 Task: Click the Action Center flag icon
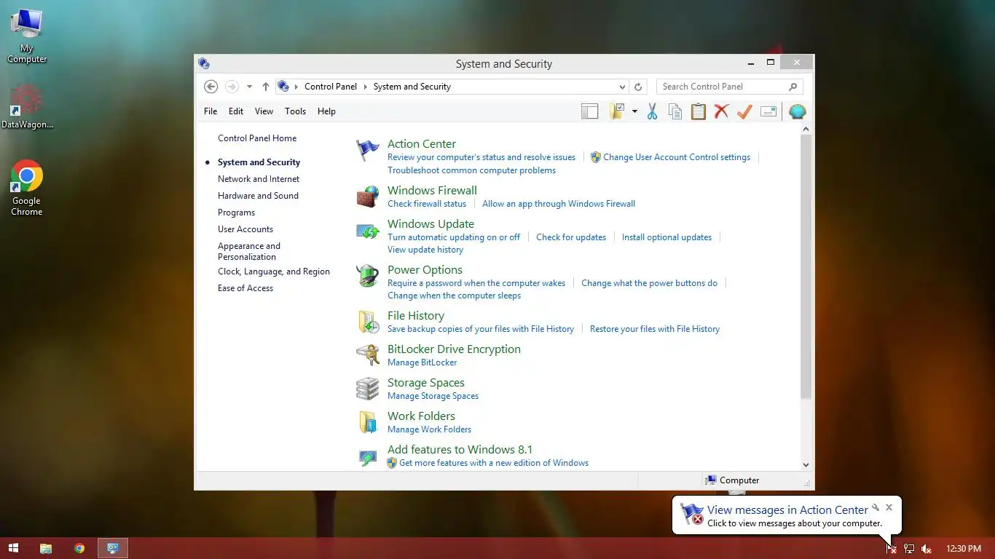click(x=368, y=150)
